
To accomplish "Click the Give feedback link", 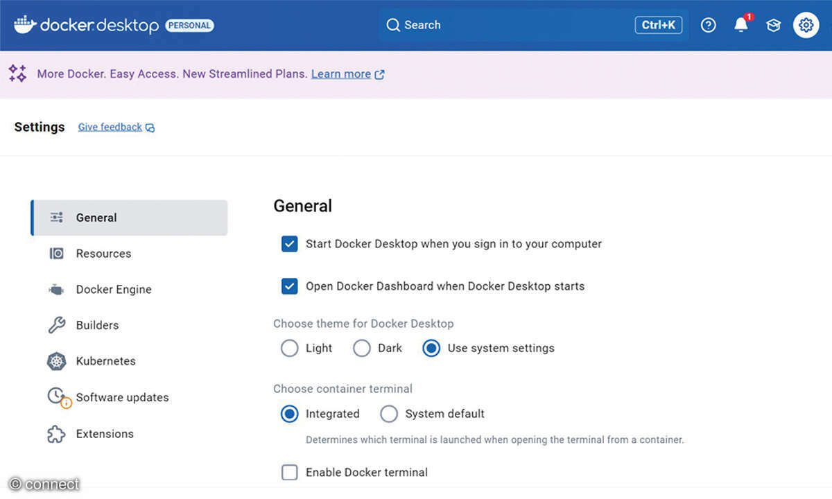I will pos(110,127).
